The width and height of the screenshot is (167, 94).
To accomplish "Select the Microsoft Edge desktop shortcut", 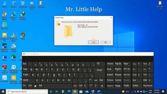I will point(14,16).
